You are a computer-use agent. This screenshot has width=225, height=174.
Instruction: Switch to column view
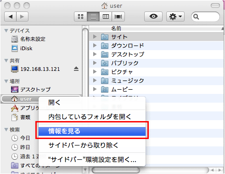pos(106,17)
